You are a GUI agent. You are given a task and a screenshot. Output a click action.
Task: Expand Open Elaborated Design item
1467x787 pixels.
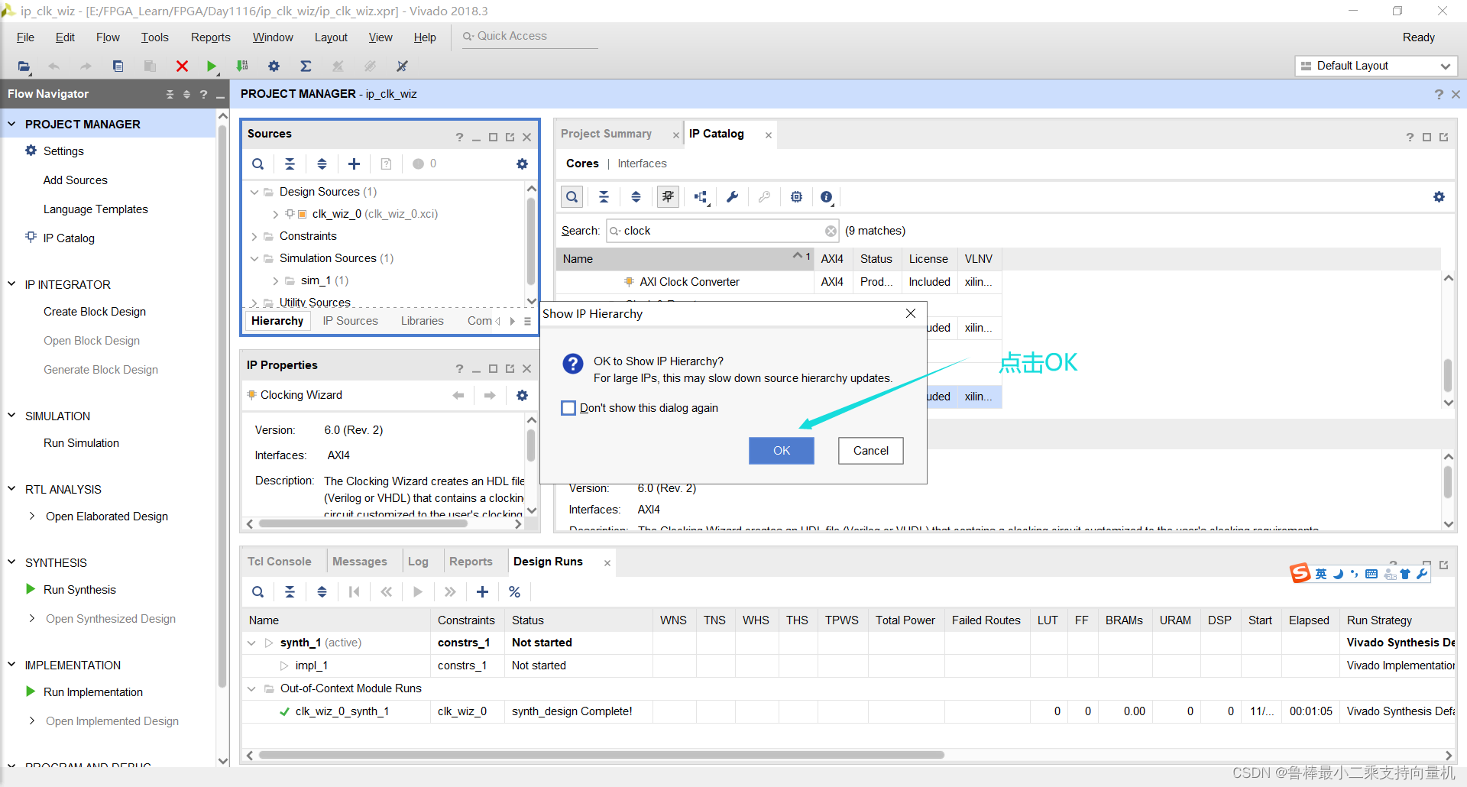tap(32, 517)
